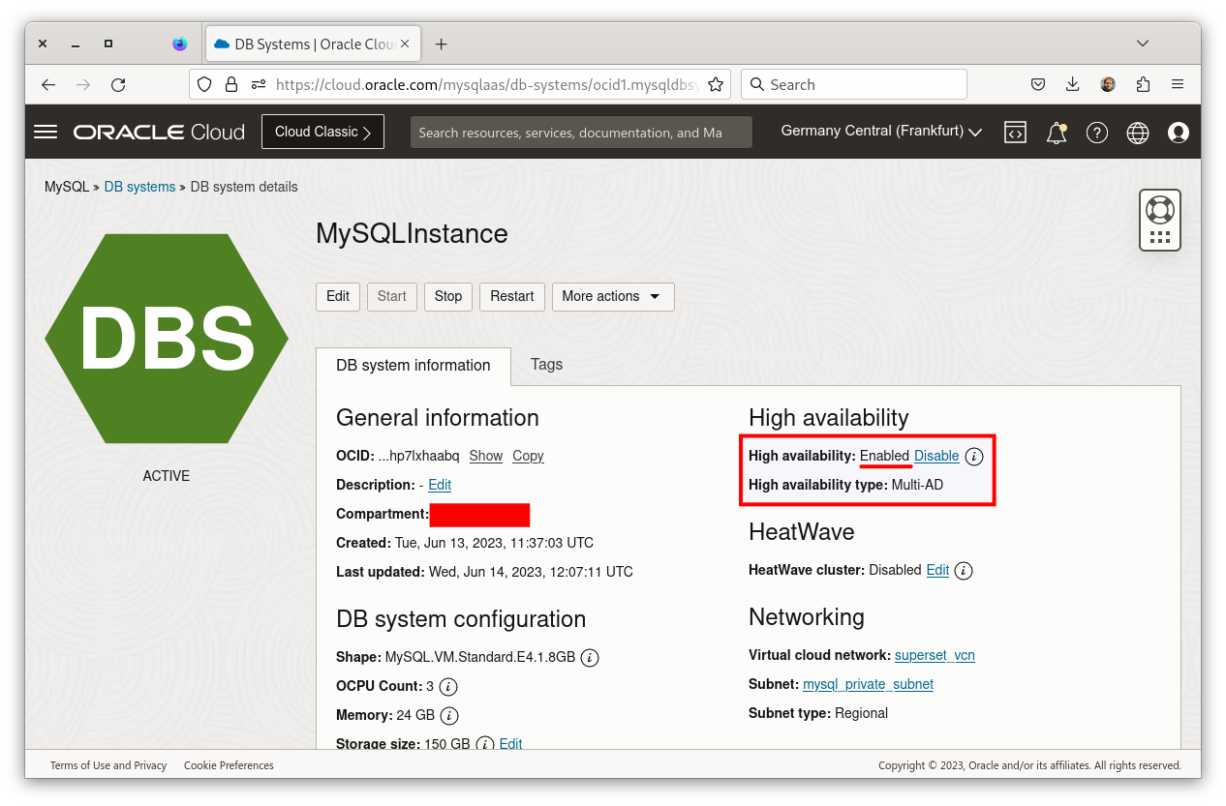Switch to the Tags tab

[546, 365]
